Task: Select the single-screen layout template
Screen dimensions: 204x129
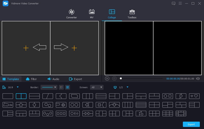Action: [8, 96]
